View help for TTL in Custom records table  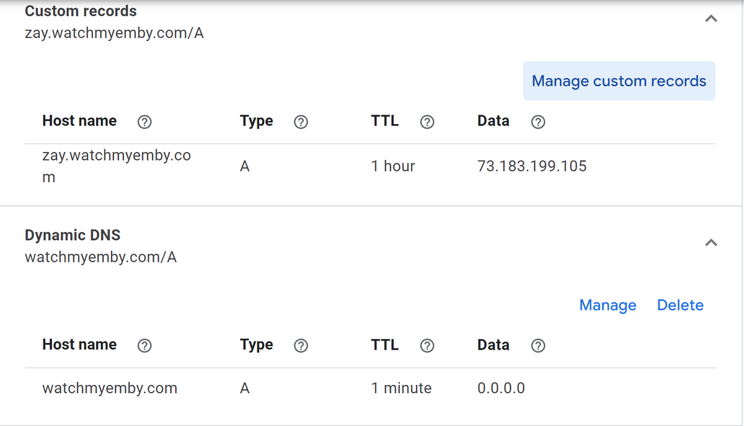pos(427,122)
